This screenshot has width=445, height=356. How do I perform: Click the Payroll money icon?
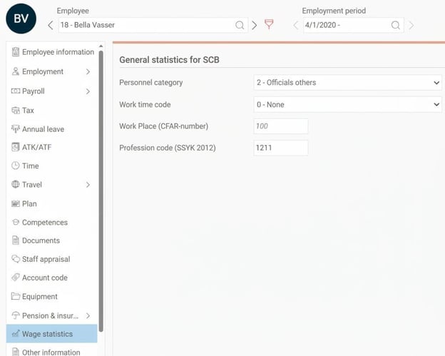coord(16,91)
